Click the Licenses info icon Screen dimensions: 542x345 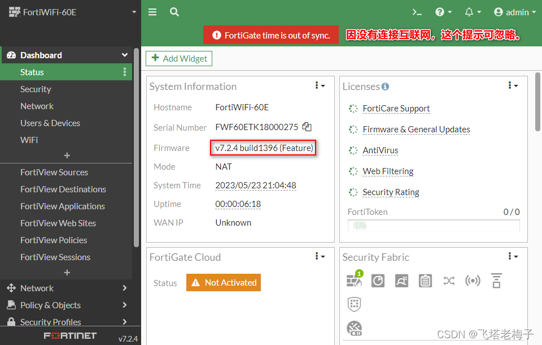(385, 87)
